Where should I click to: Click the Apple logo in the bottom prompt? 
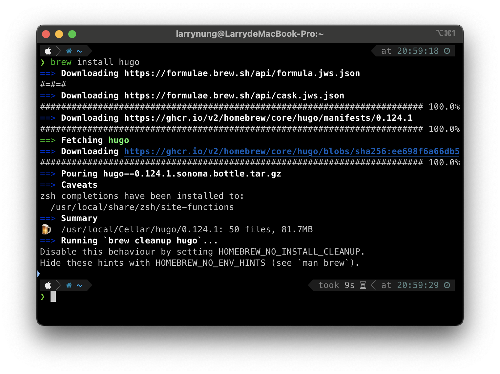click(48, 285)
